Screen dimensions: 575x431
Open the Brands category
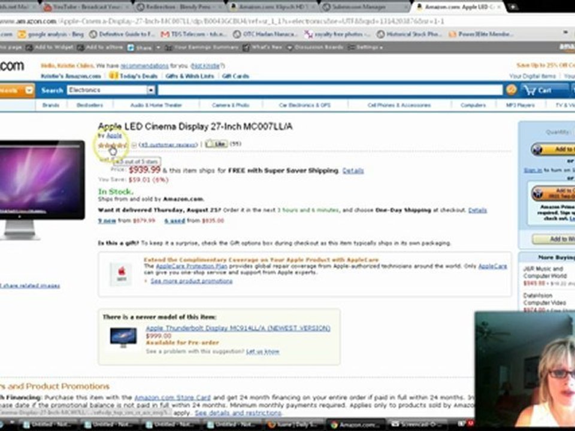click(x=50, y=105)
